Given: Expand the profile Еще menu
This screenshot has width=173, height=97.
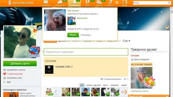Looking at the screenshot, I should (x=126, y=41).
